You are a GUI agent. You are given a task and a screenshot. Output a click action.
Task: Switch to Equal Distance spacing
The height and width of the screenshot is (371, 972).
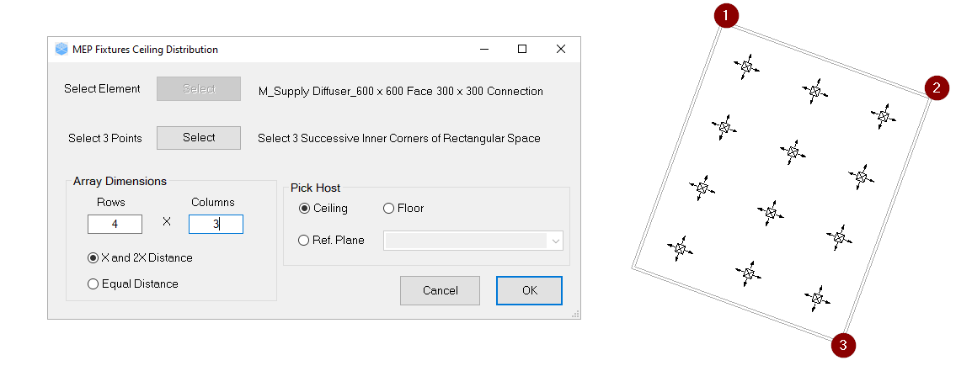pyautogui.click(x=93, y=284)
